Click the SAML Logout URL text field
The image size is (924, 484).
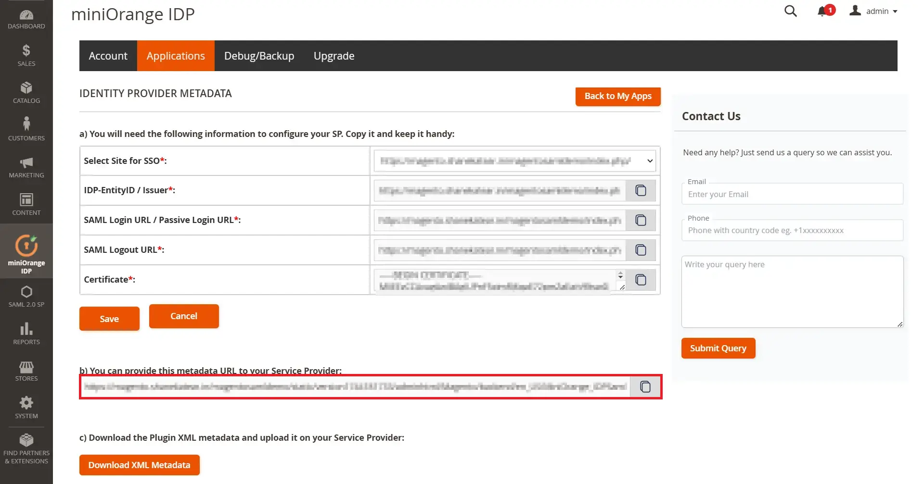pyautogui.click(x=500, y=250)
